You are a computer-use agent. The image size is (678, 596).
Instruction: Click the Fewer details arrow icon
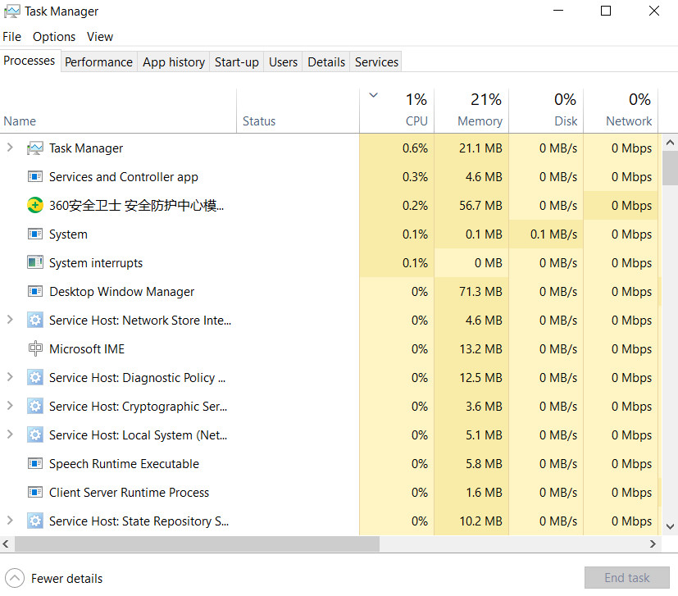tap(15, 578)
